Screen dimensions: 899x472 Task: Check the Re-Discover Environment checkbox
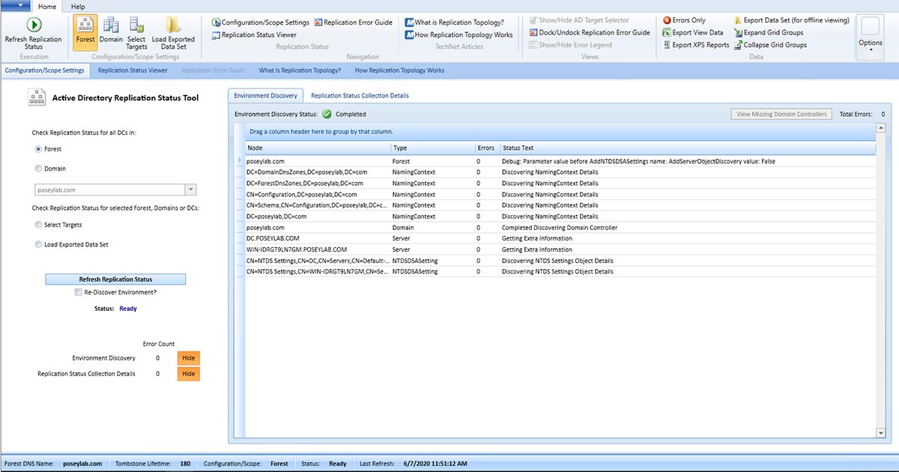coord(77,292)
